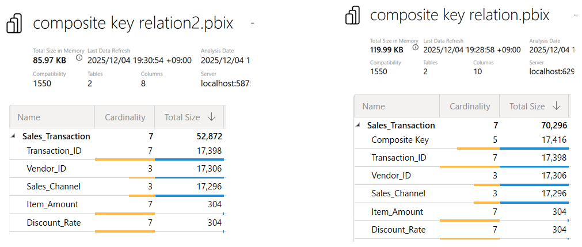Click the report icon beside composite key relation.pbix
The height and width of the screenshot is (247, 582).
352,15
